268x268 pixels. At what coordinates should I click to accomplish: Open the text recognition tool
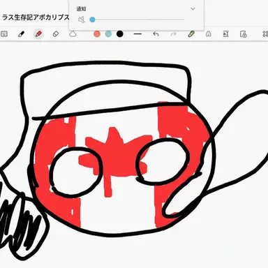pyautogui.click(x=225, y=34)
